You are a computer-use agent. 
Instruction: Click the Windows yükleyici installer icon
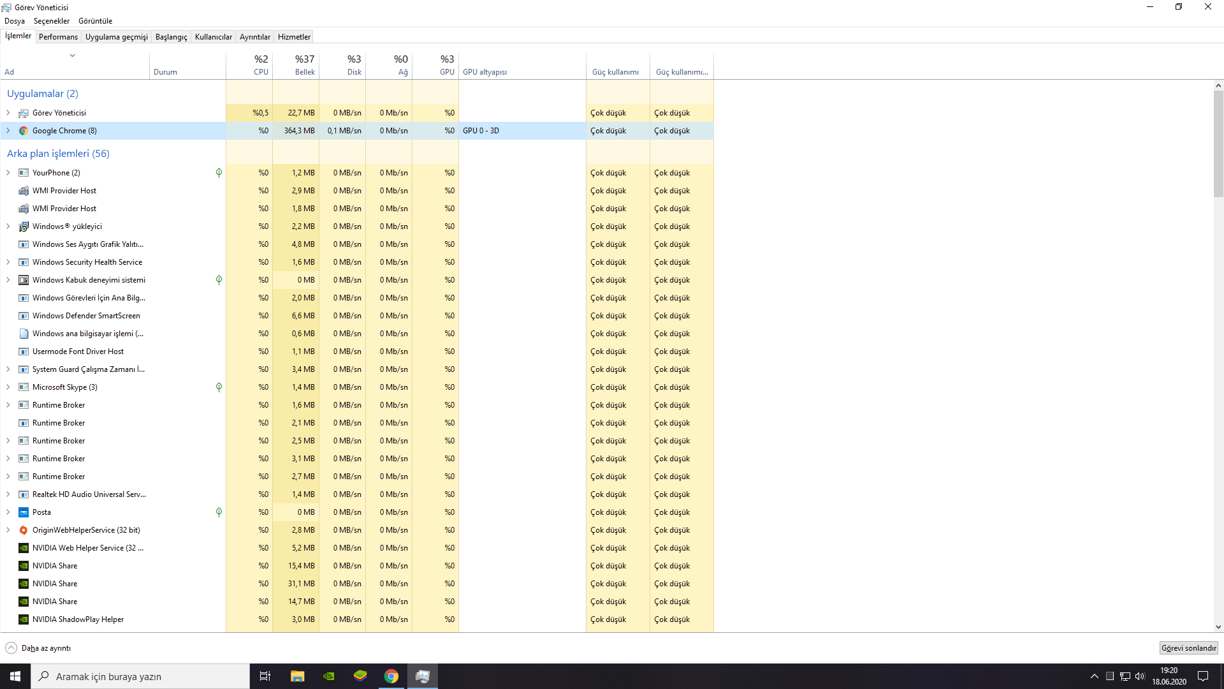point(24,226)
